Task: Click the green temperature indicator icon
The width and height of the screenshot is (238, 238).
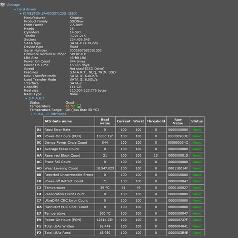Action: pyautogui.click(x=79, y=106)
